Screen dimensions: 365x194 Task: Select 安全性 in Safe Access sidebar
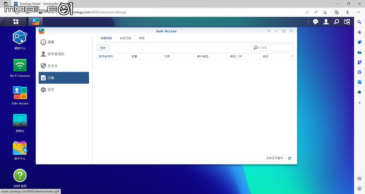pyautogui.click(x=63, y=66)
